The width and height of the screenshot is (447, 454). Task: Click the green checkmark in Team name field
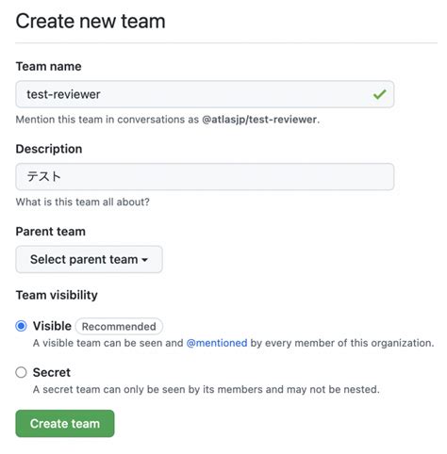379,94
